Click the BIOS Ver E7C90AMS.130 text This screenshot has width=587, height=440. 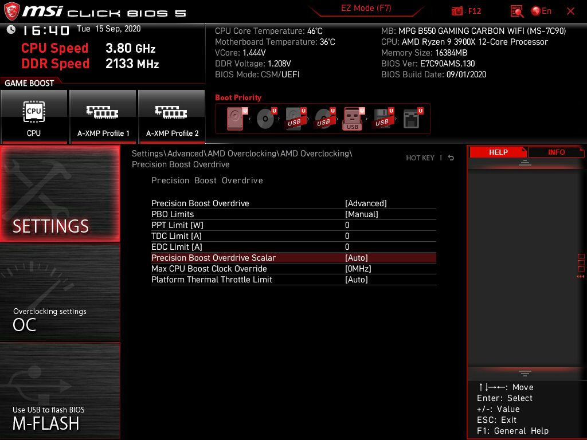[428, 64]
